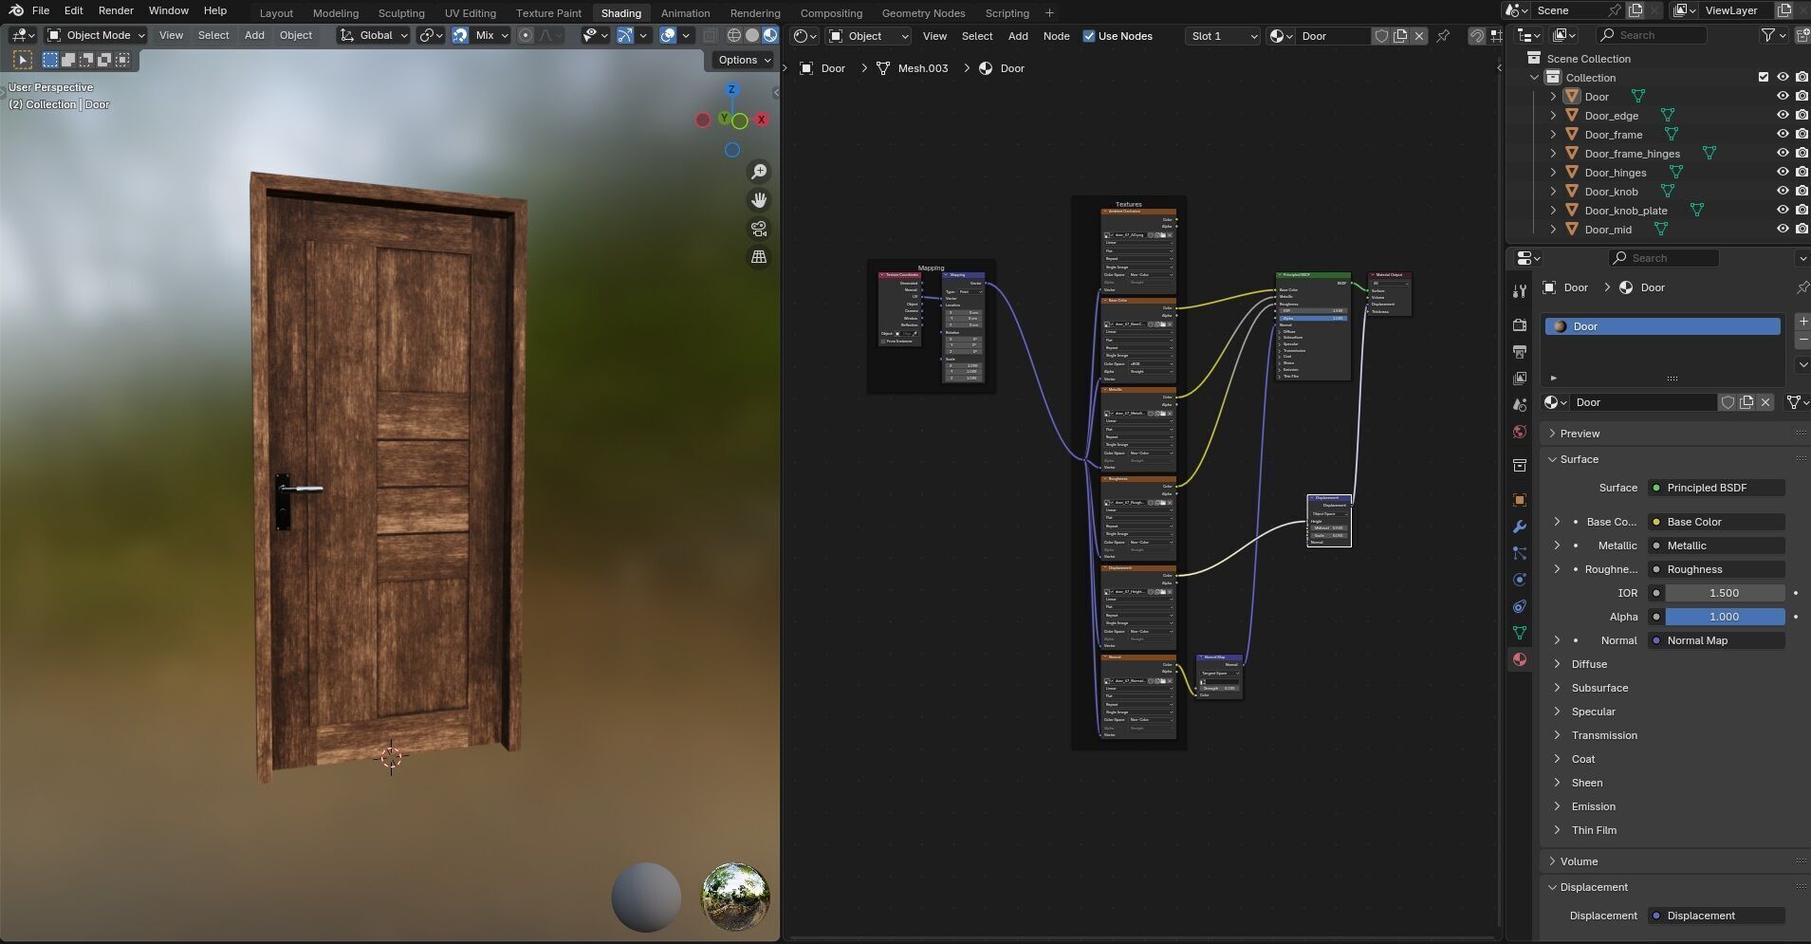This screenshot has height=944, width=1811.
Task: Click the Displacement input link button
Action: point(1716,916)
